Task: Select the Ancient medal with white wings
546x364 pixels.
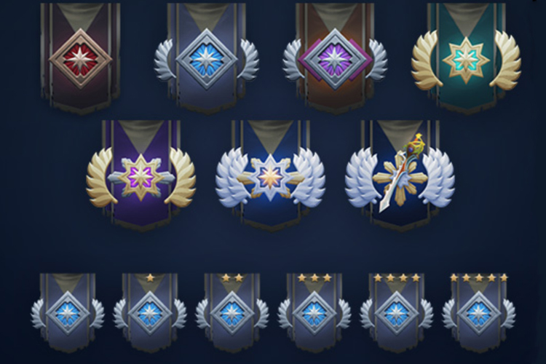Action: click(x=271, y=177)
